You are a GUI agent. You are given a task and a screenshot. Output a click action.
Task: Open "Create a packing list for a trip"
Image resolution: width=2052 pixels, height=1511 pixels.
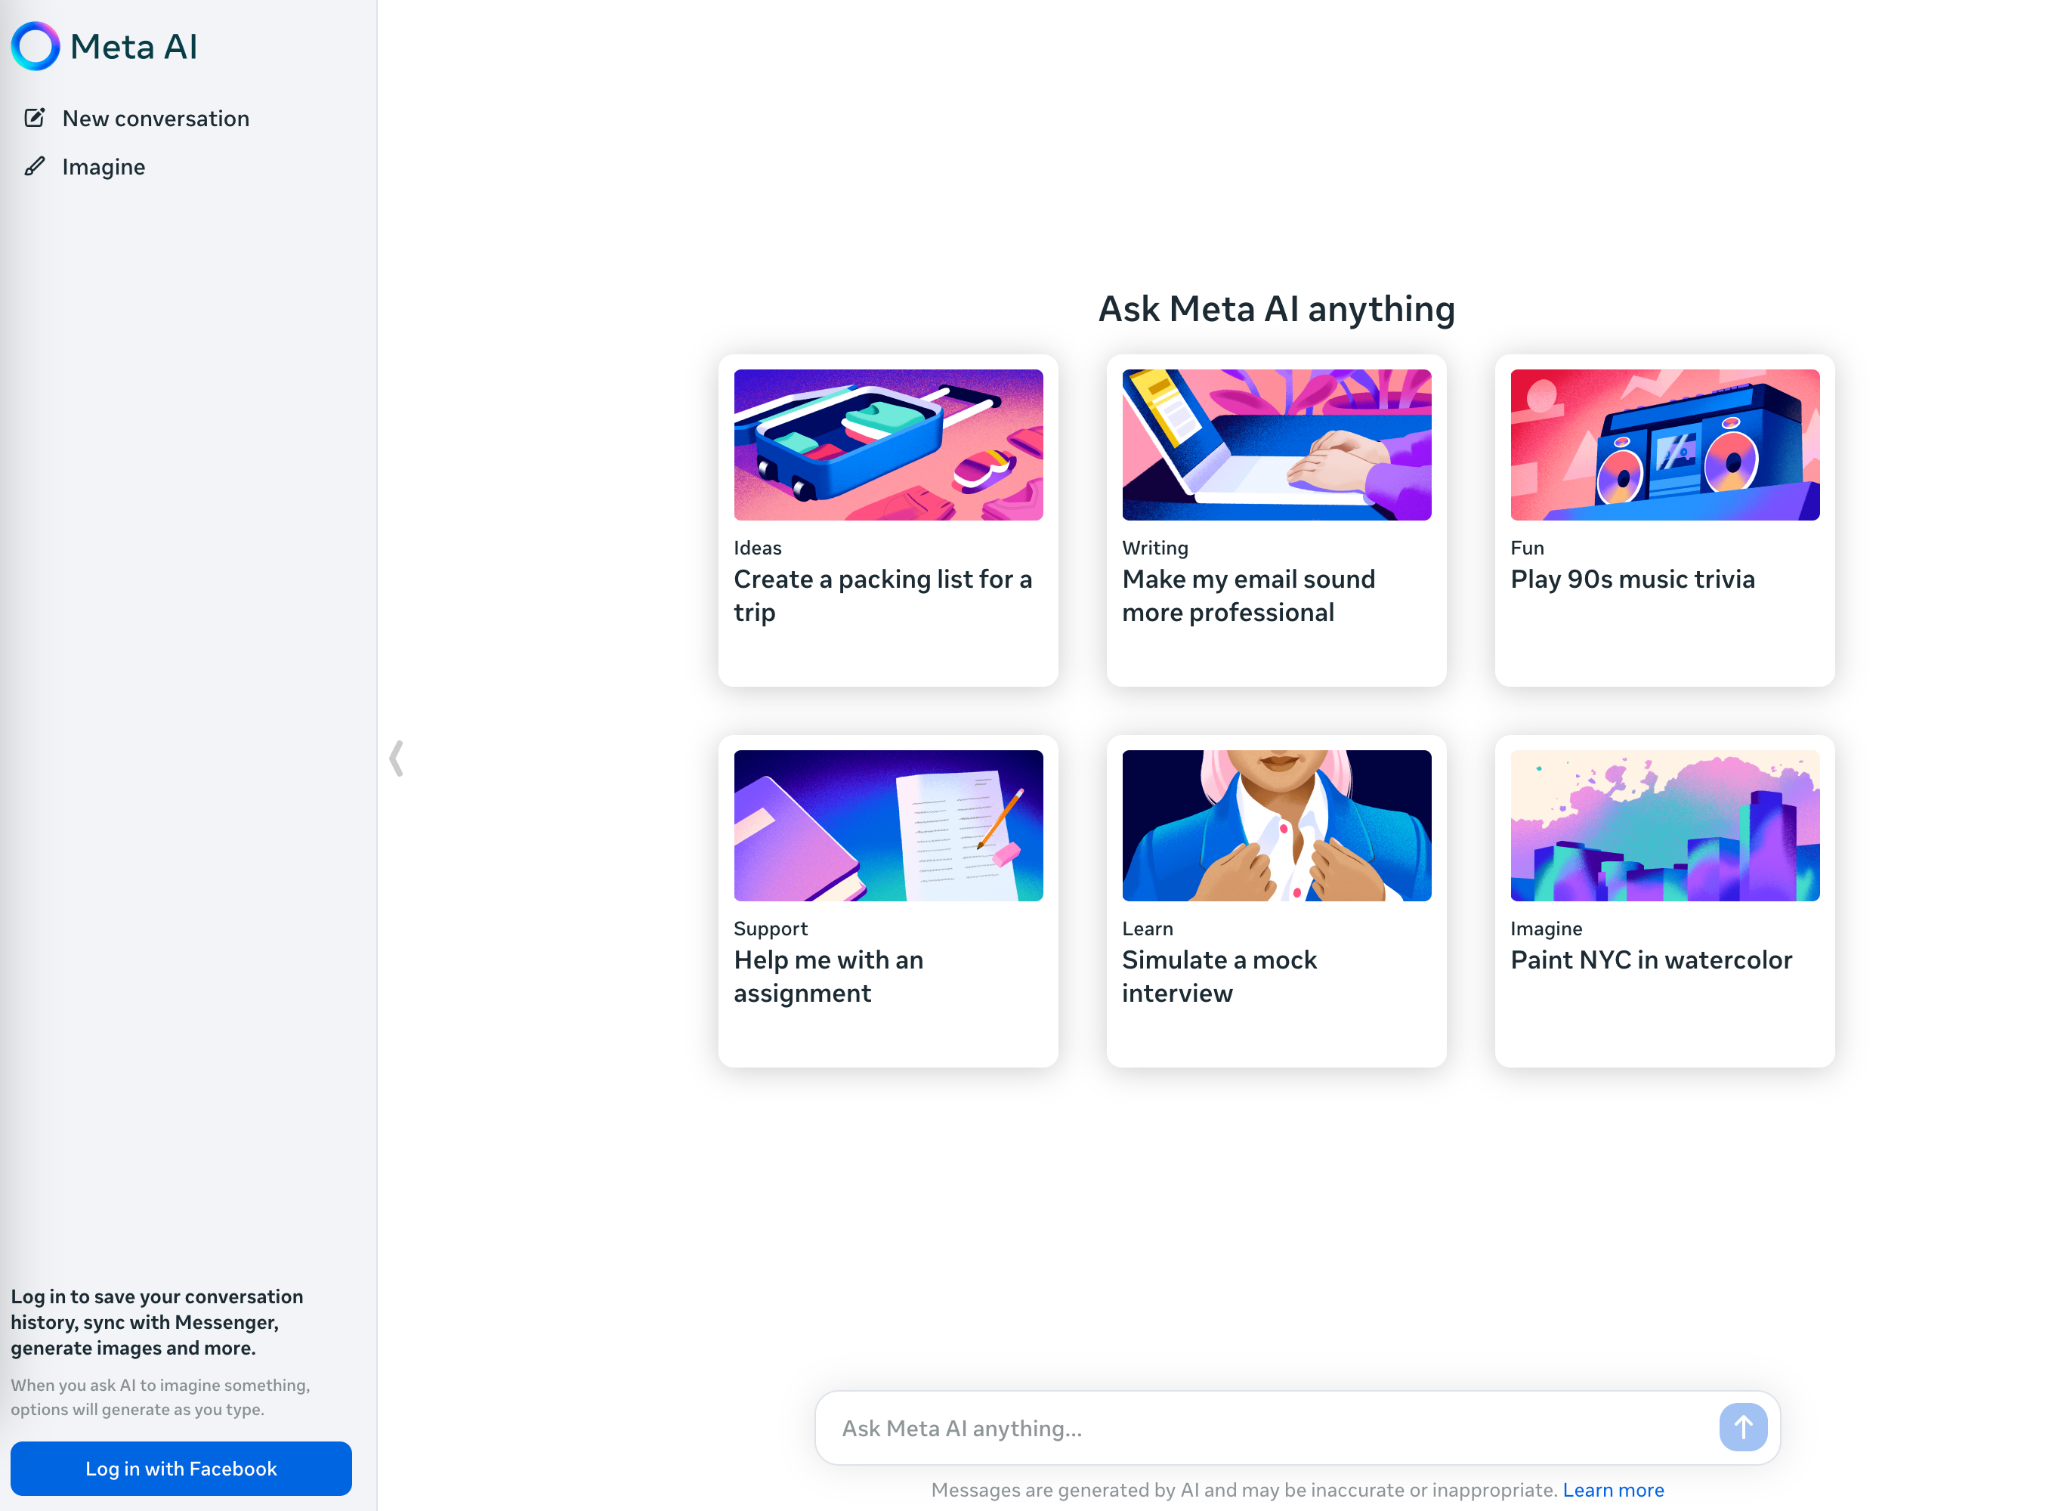[x=882, y=595]
